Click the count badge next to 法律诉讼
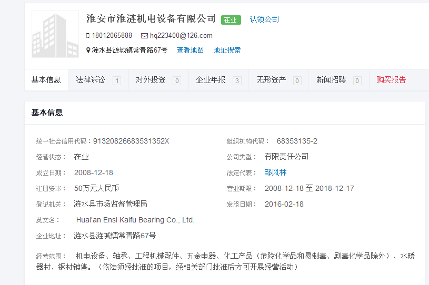 [117, 80]
